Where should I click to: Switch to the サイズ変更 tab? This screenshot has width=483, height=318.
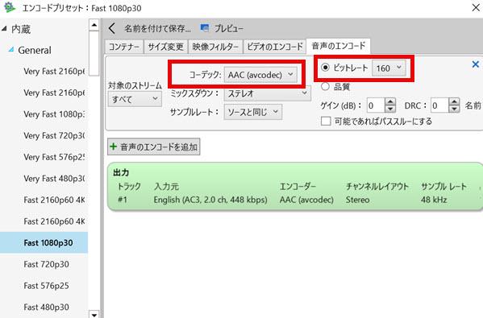click(166, 47)
